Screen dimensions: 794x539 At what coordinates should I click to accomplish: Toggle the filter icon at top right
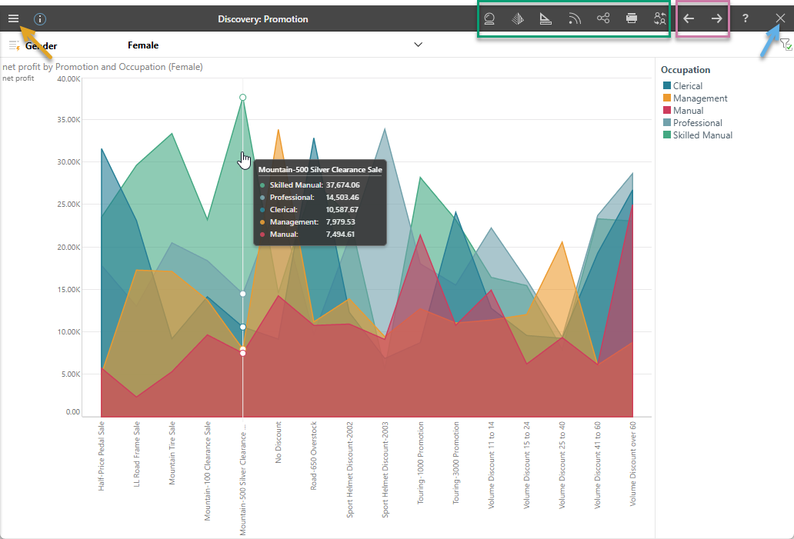pyautogui.click(x=786, y=45)
